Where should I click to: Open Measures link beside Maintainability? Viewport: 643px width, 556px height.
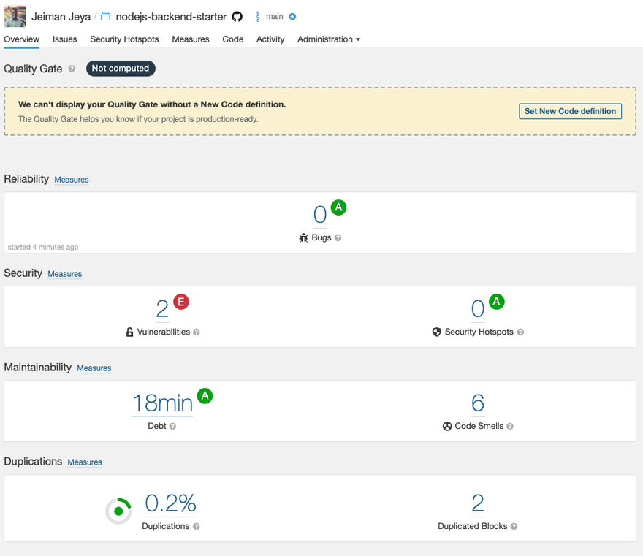pos(94,368)
